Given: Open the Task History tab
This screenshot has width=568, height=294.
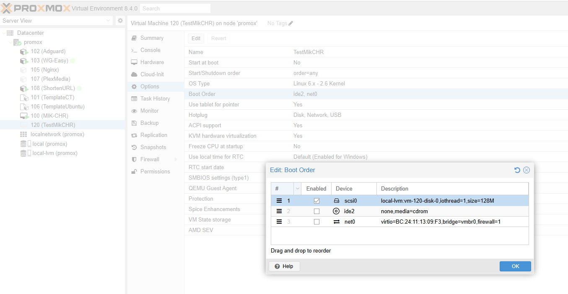Looking at the screenshot, I should [156, 99].
